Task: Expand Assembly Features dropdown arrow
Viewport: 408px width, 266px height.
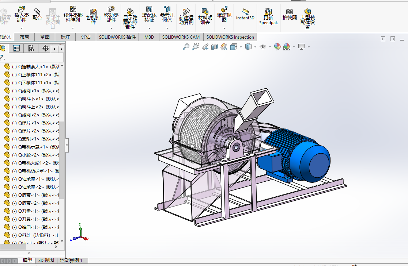Action: coord(149,28)
